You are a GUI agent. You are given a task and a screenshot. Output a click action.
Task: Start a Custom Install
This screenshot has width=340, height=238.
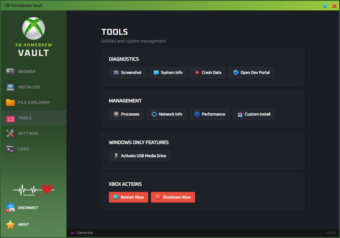254,114
